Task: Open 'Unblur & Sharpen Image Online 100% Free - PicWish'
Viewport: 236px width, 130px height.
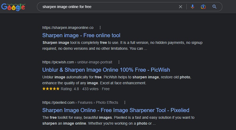Action: (106, 70)
